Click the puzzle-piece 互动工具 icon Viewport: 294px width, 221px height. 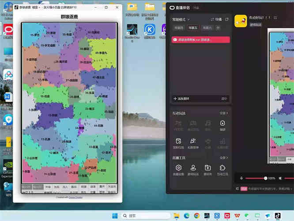point(222,168)
